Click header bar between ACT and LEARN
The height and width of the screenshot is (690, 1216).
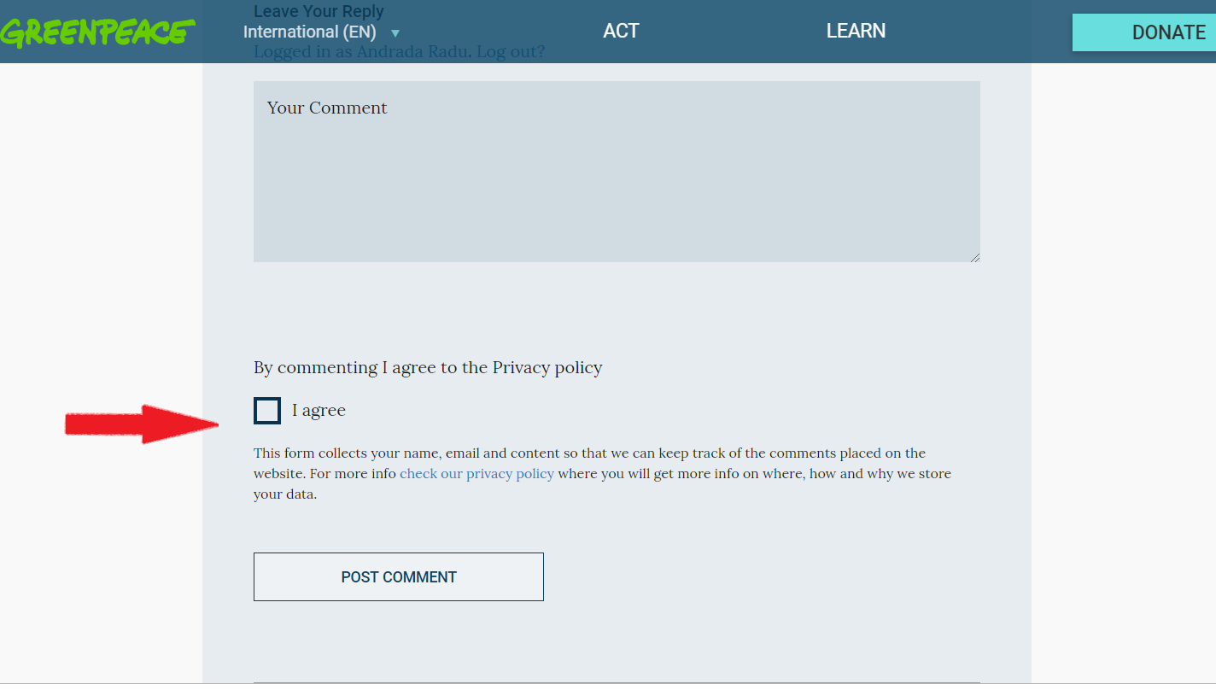[x=733, y=32]
